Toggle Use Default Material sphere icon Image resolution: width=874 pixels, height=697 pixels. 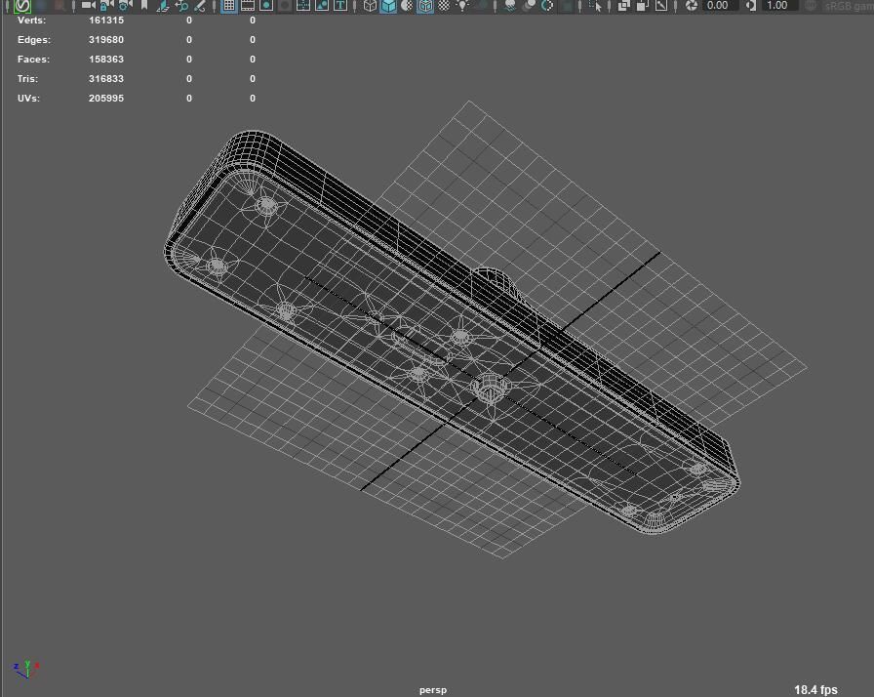pos(408,6)
